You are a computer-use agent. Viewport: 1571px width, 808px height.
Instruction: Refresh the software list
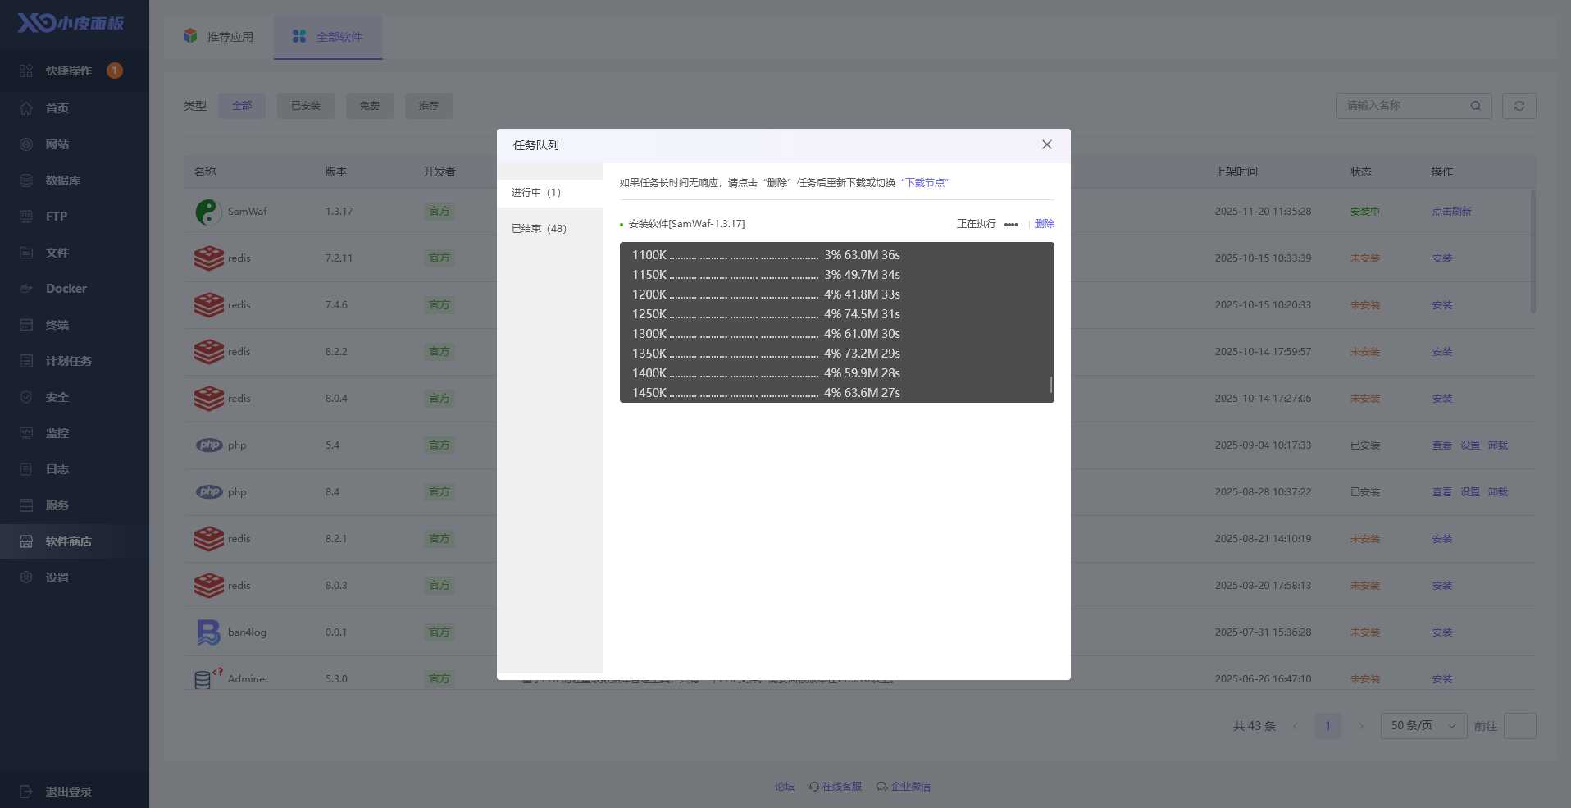click(1519, 105)
